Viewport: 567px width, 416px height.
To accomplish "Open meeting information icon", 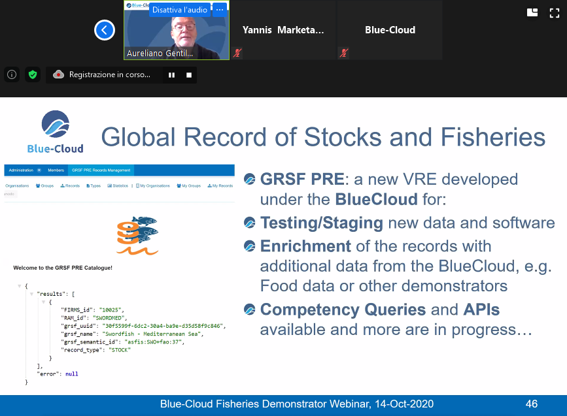I will pos(12,74).
